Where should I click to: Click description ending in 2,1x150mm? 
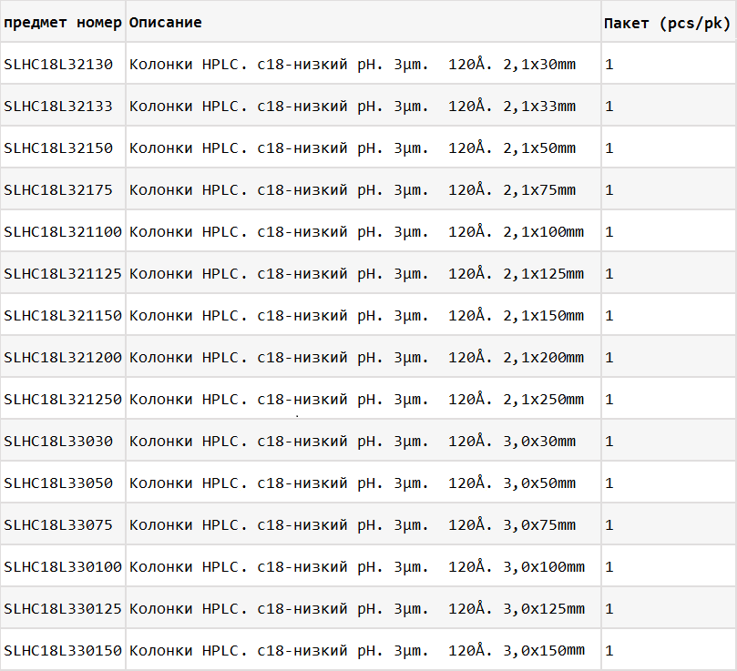point(357,315)
